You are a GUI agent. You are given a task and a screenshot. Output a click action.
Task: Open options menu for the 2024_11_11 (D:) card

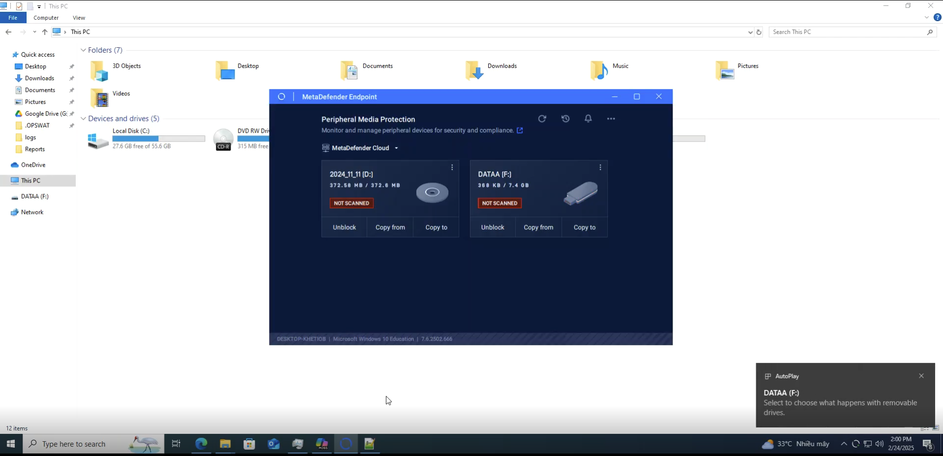click(x=452, y=167)
